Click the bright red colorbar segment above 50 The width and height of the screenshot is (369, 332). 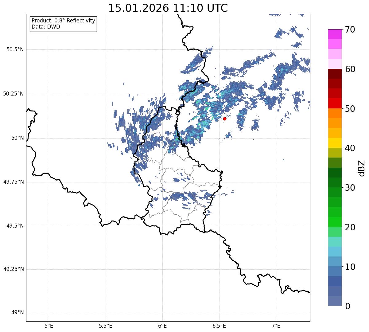point(335,103)
